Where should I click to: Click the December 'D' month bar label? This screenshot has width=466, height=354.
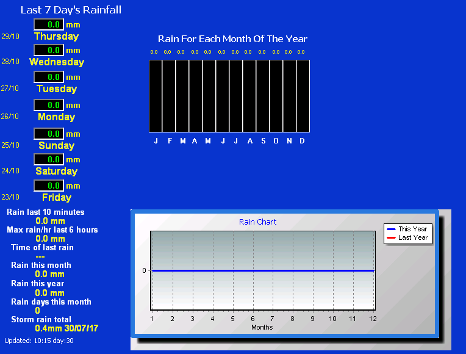click(303, 141)
